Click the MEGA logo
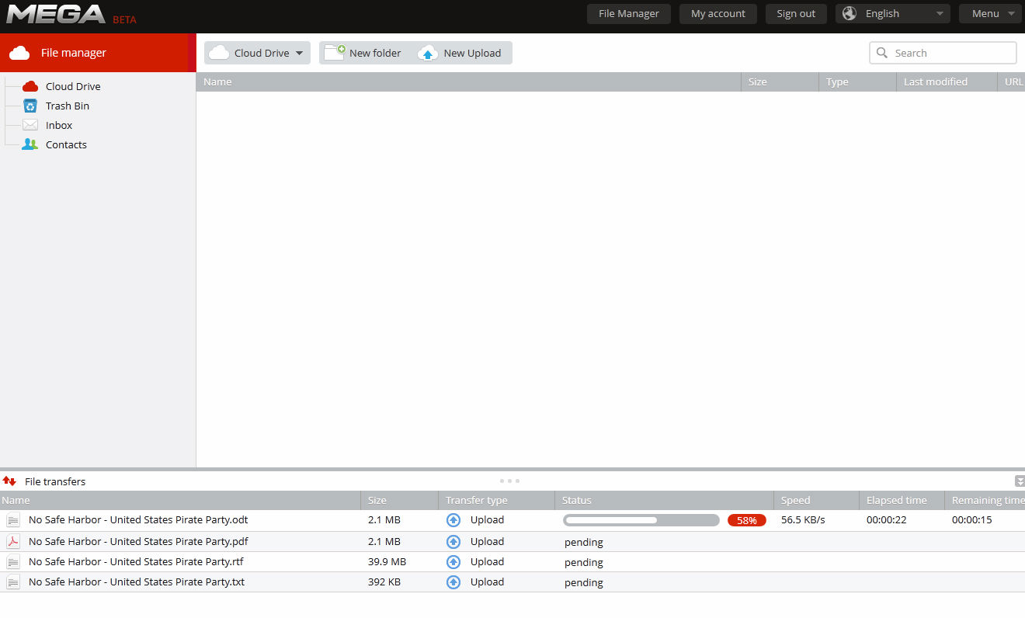Screen dimensions: 1025x618 click(x=56, y=14)
